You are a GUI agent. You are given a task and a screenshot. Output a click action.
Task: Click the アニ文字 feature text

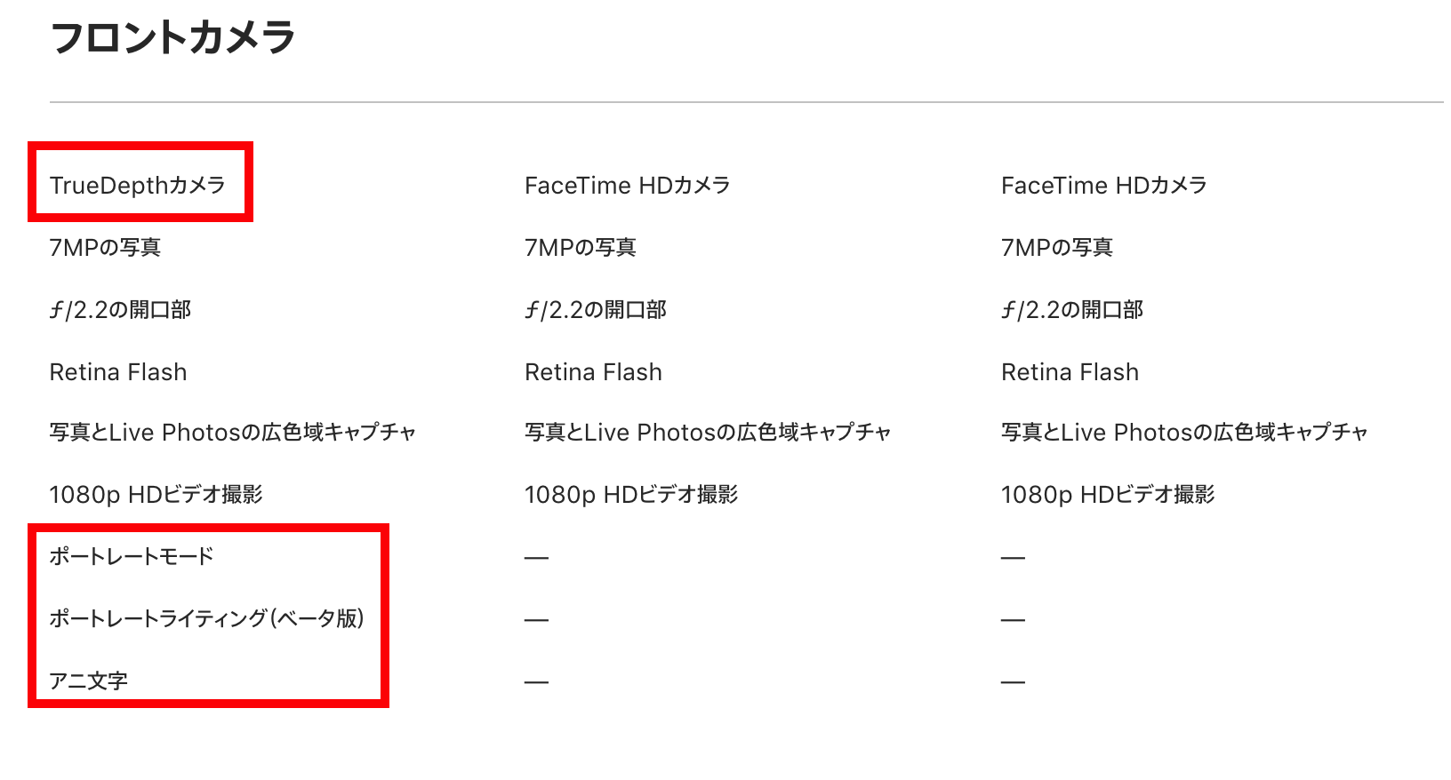pos(89,681)
